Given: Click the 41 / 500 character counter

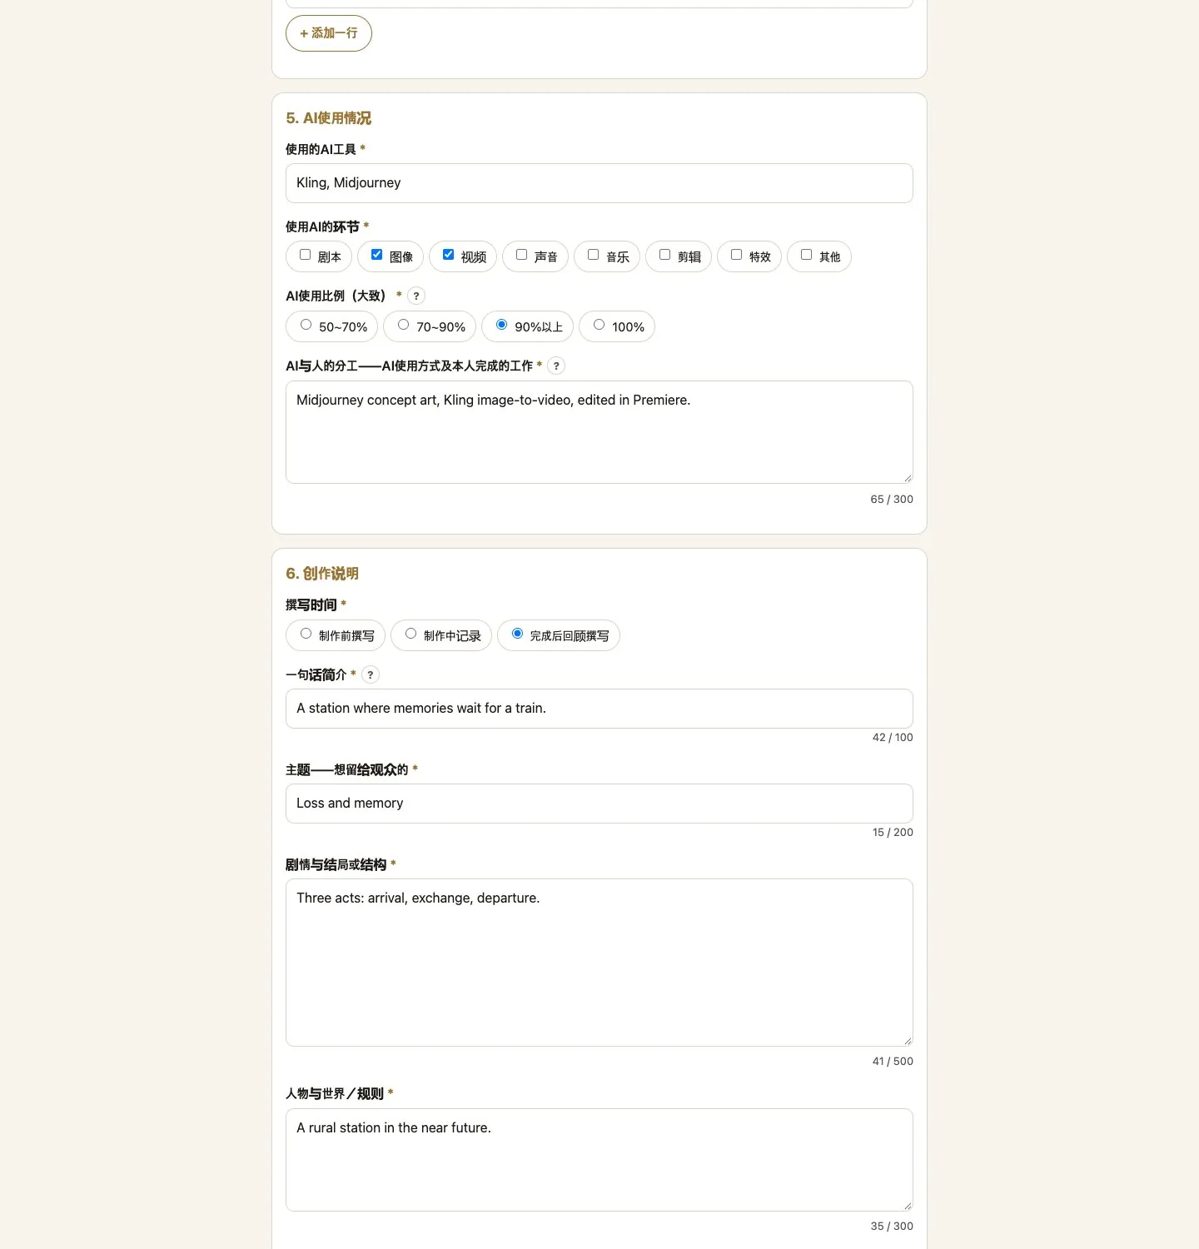Looking at the screenshot, I should click(x=893, y=1062).
